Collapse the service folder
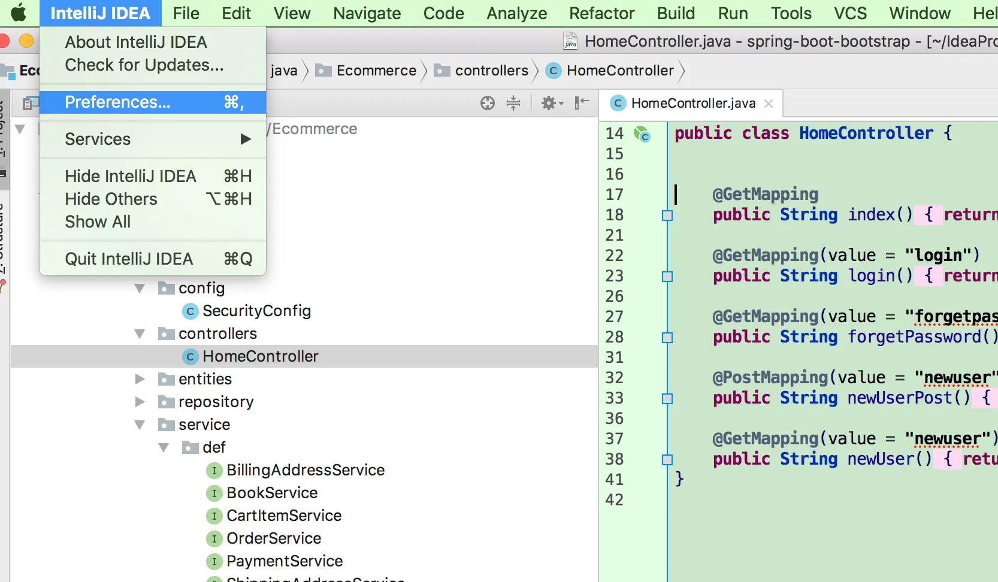 tap(140, 425)
